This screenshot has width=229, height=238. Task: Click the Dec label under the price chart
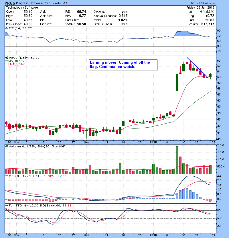tap(86, 143)
